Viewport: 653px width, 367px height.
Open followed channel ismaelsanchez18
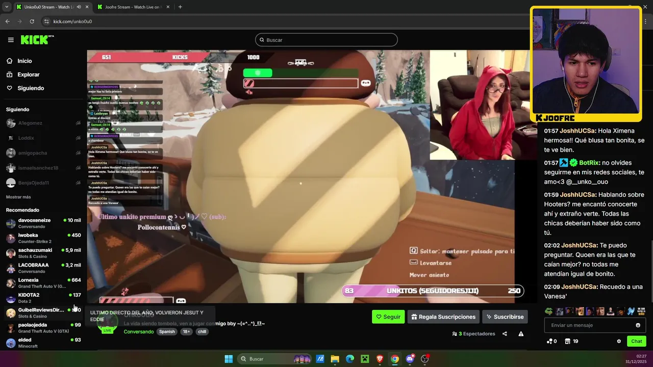(43, 168)
